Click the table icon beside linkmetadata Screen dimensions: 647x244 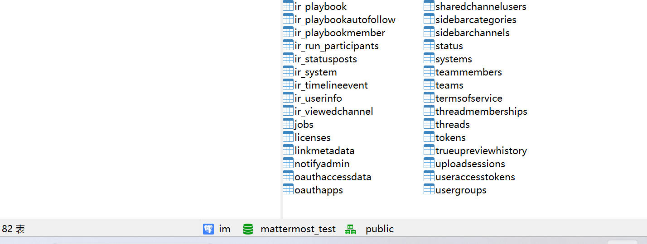click(x=288, y=150)
